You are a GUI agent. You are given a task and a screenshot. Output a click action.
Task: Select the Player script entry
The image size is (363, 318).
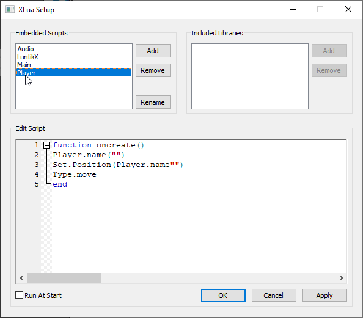tap(74, 73)
